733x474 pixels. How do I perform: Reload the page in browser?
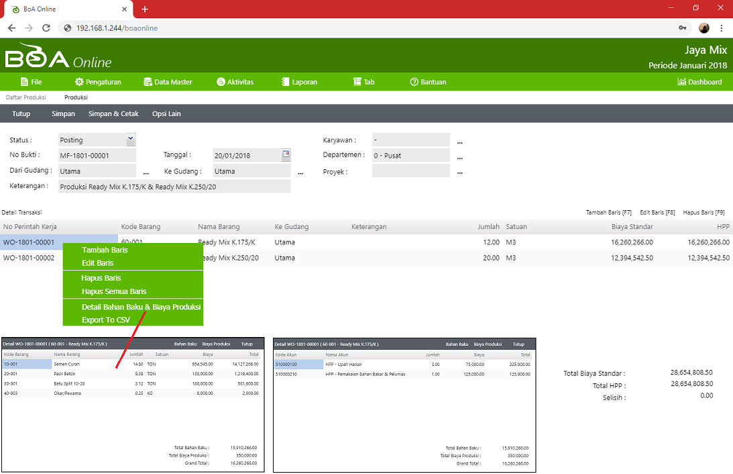[46, 28]
